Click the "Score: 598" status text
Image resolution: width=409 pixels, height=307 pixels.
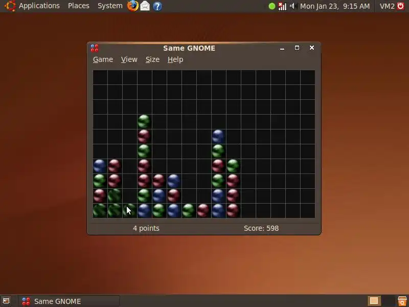coord(261,228)
